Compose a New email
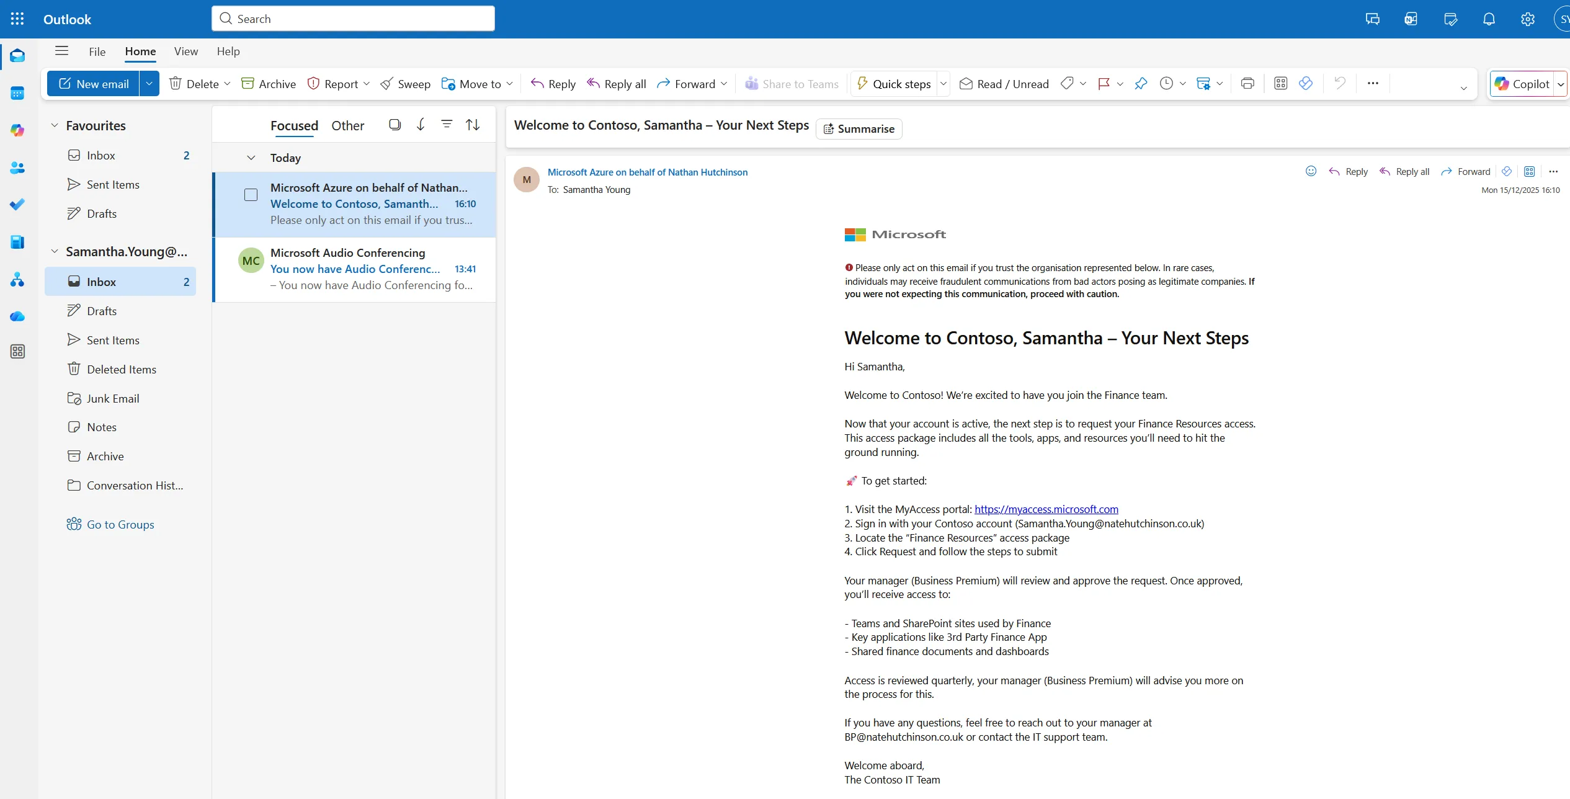 (94, 83)
